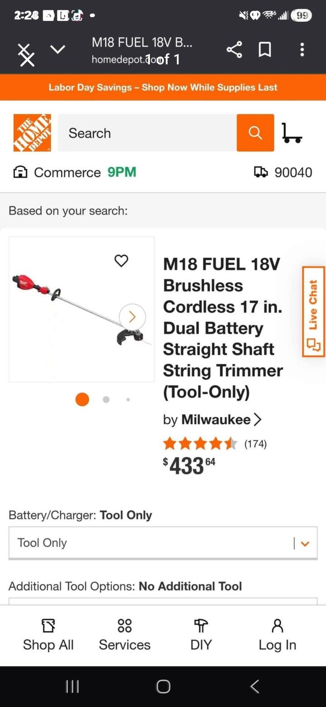This screenshot has height=707, width=326.
Task: Tap the bookmark icon at the top
Action: point(265,50)
